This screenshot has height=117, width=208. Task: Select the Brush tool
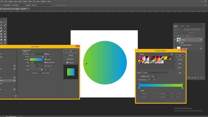point(5,31)
